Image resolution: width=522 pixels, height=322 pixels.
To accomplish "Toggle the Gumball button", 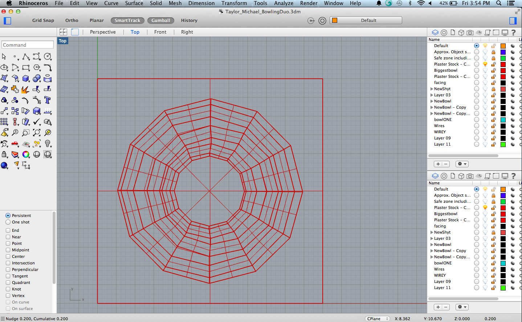I will click(x=161, y=21).
